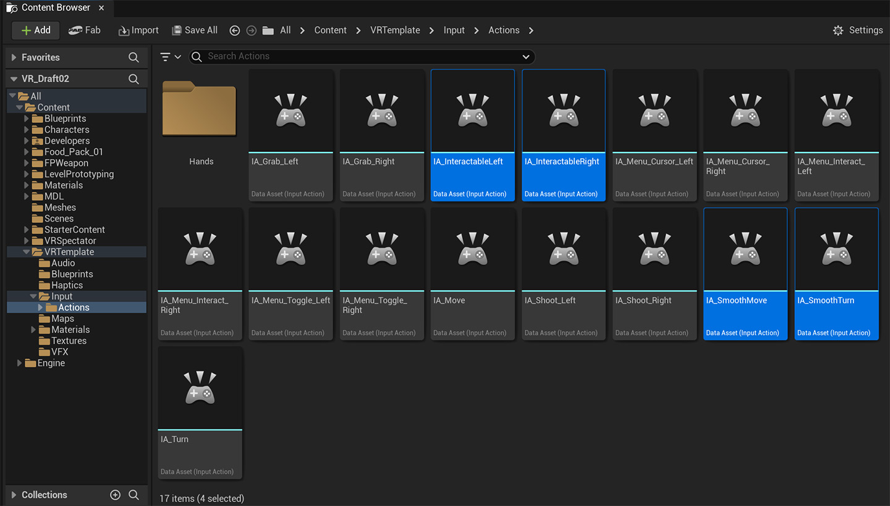This screenshot has width=890, height=506.
Task: Open the filter options dropdown
Action: 170,57
